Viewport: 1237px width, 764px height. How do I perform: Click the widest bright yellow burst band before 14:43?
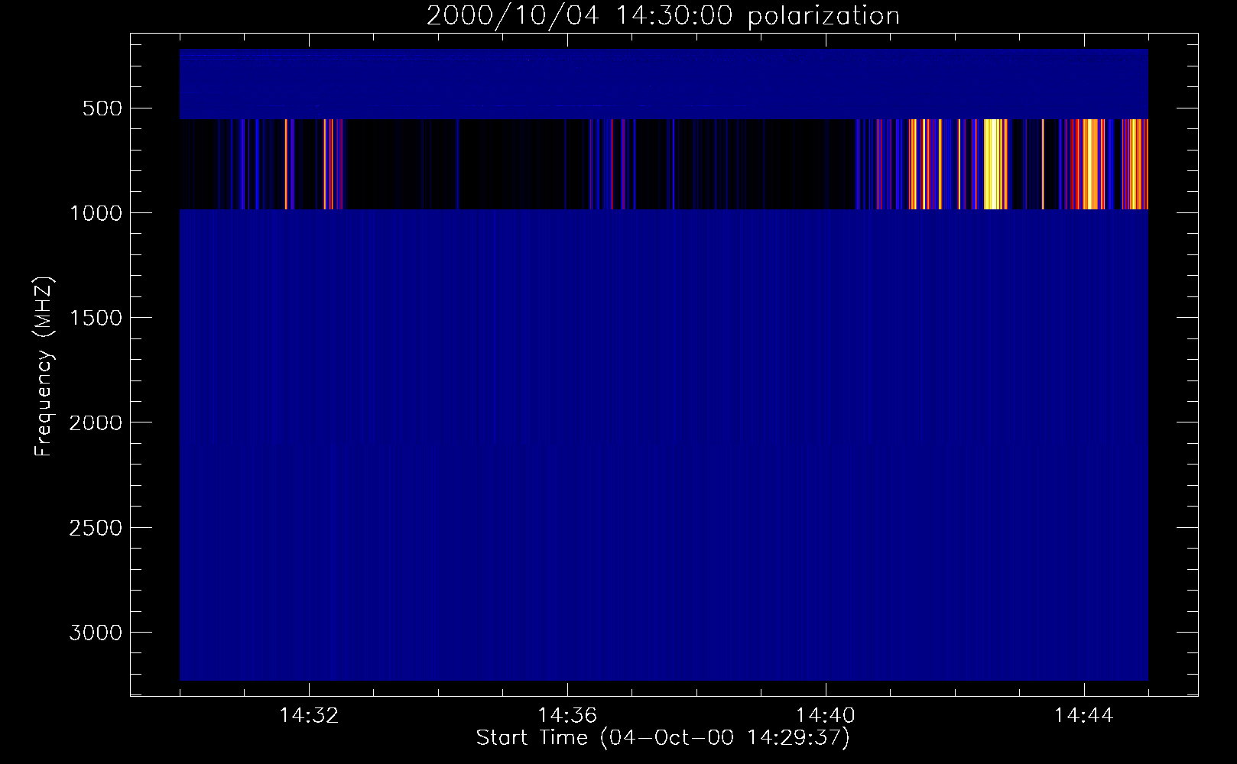click(x=993, y=163)
